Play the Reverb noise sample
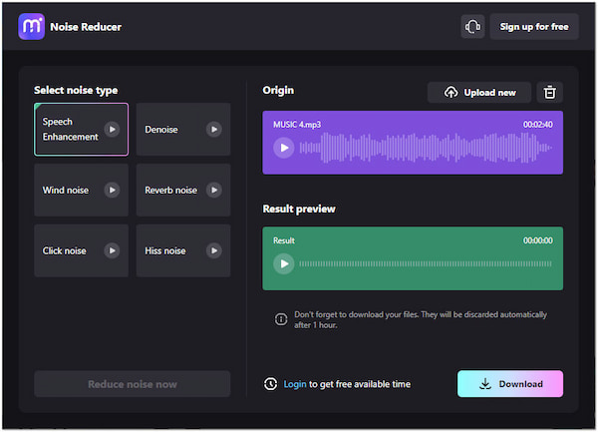 214,190
